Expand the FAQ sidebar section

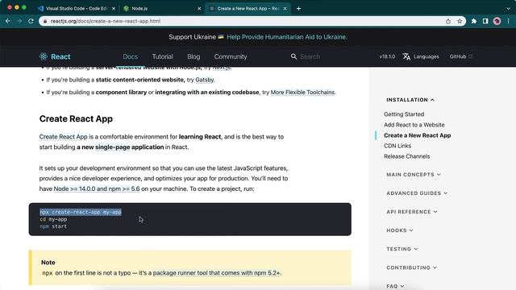coord(395,287)
